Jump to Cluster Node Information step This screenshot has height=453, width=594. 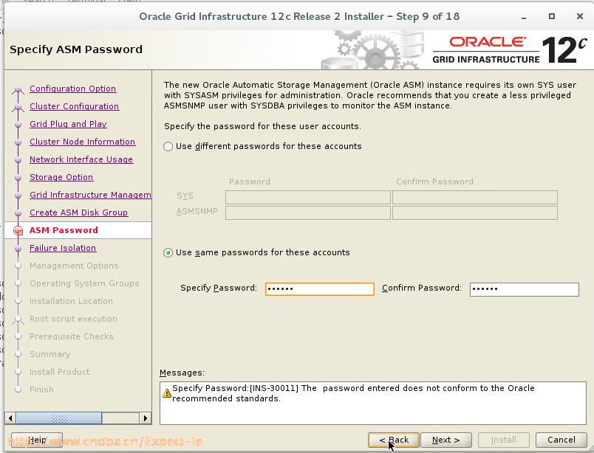click(82, 142)
